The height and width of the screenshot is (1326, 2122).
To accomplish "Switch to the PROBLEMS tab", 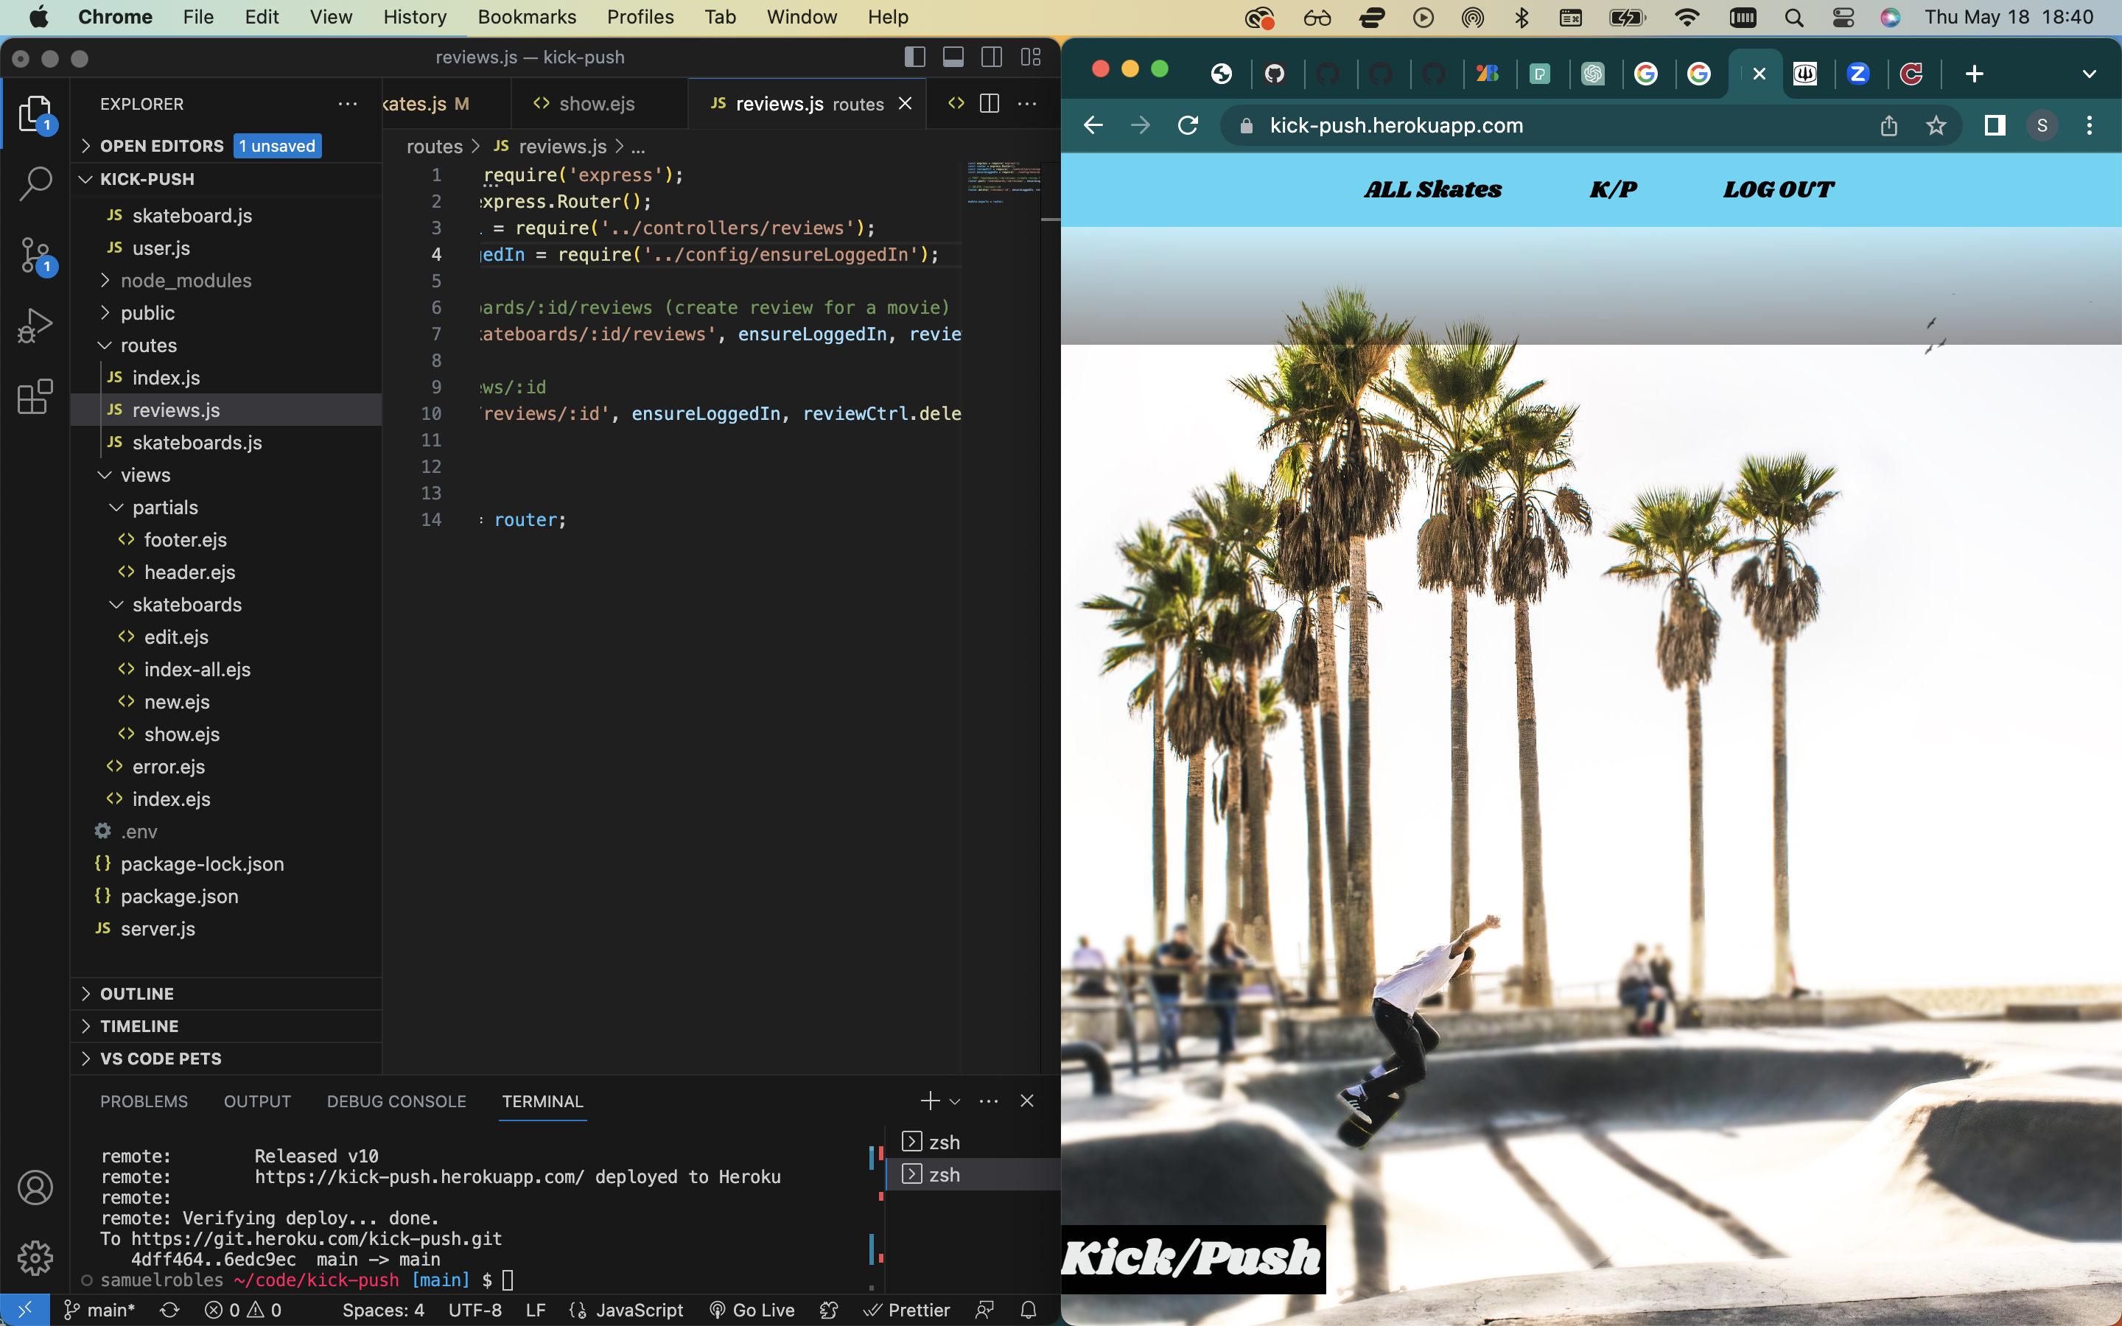I will pyautogui.click(x=144, y=1101).
